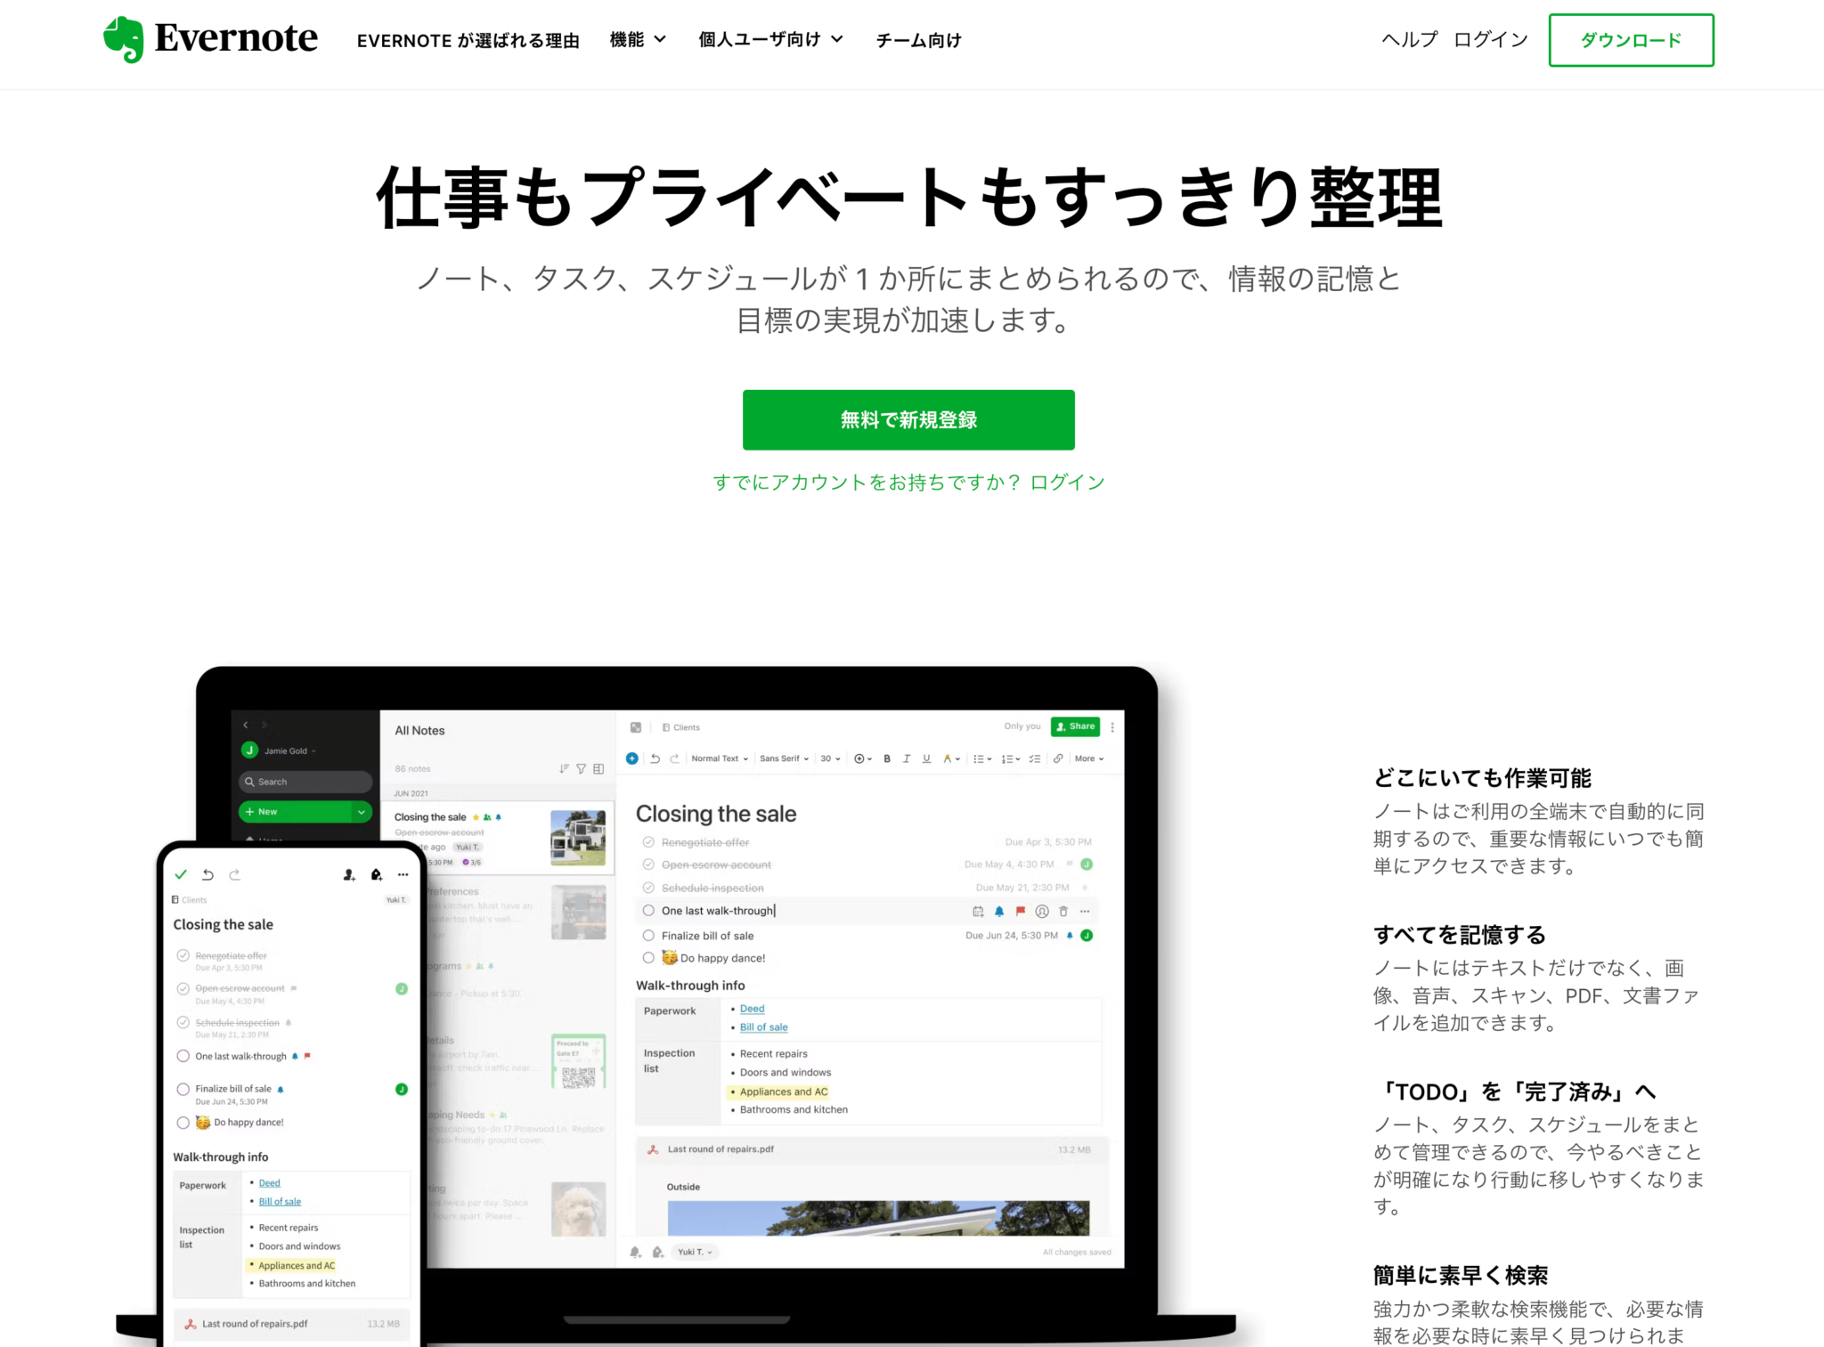Click the Search field in app sidebar

[305, 782]
